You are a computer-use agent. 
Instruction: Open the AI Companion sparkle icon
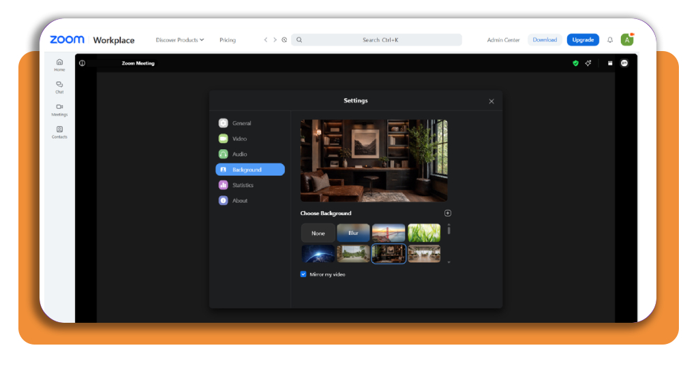588,63
